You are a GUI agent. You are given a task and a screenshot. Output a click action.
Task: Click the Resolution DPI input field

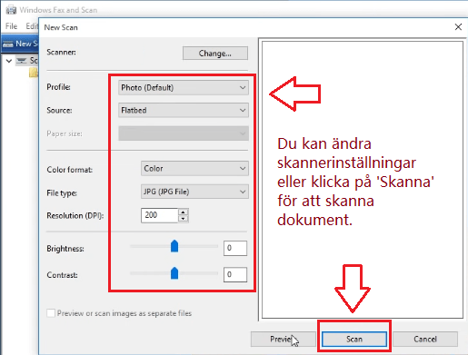click(x=159, y=215)
